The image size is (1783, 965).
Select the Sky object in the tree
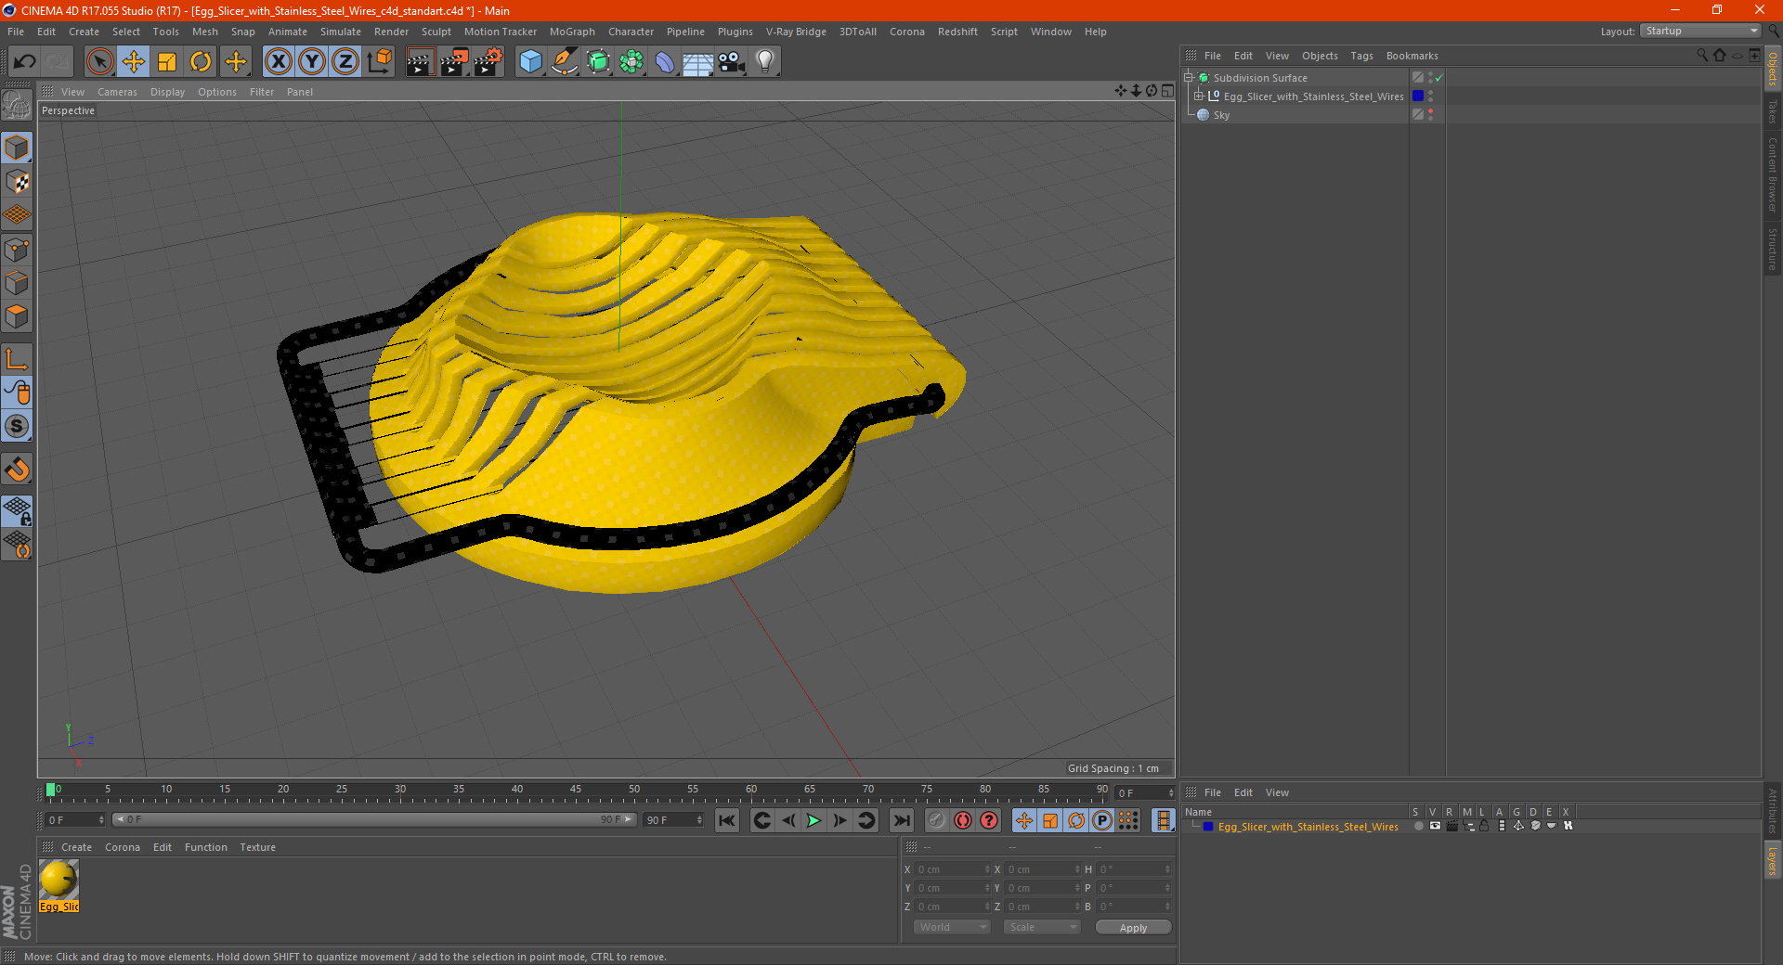[1221, 115]
